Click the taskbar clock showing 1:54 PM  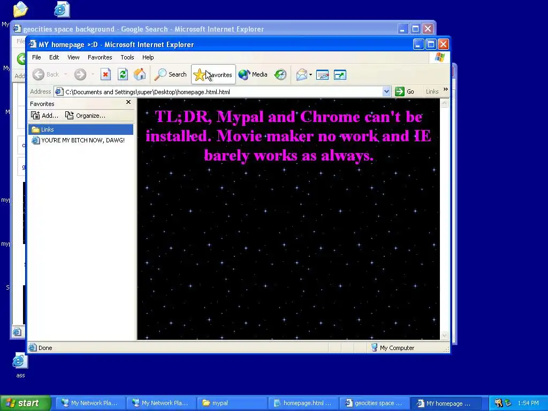pyautogui.click(x=528, y=403)
